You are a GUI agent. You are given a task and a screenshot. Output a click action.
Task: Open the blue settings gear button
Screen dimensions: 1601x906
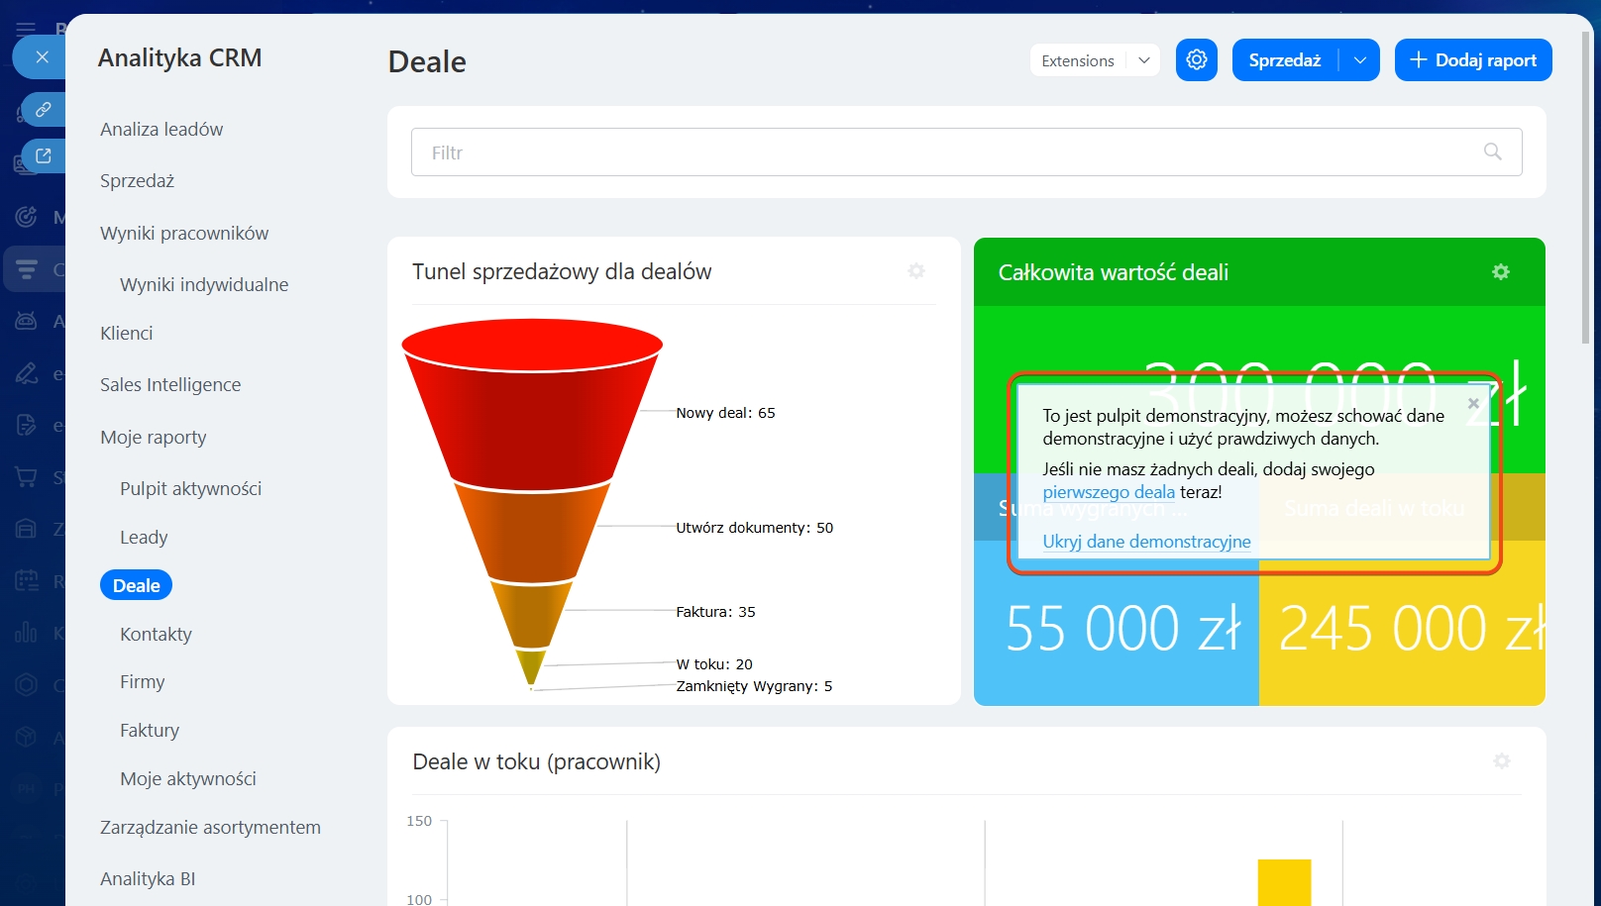coord(1196,60)
